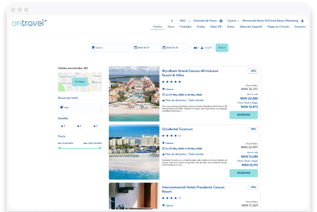Click Occidental total price MXN 10,913
Viewport: 317px width, 212px height.
(x=250, y=165)
